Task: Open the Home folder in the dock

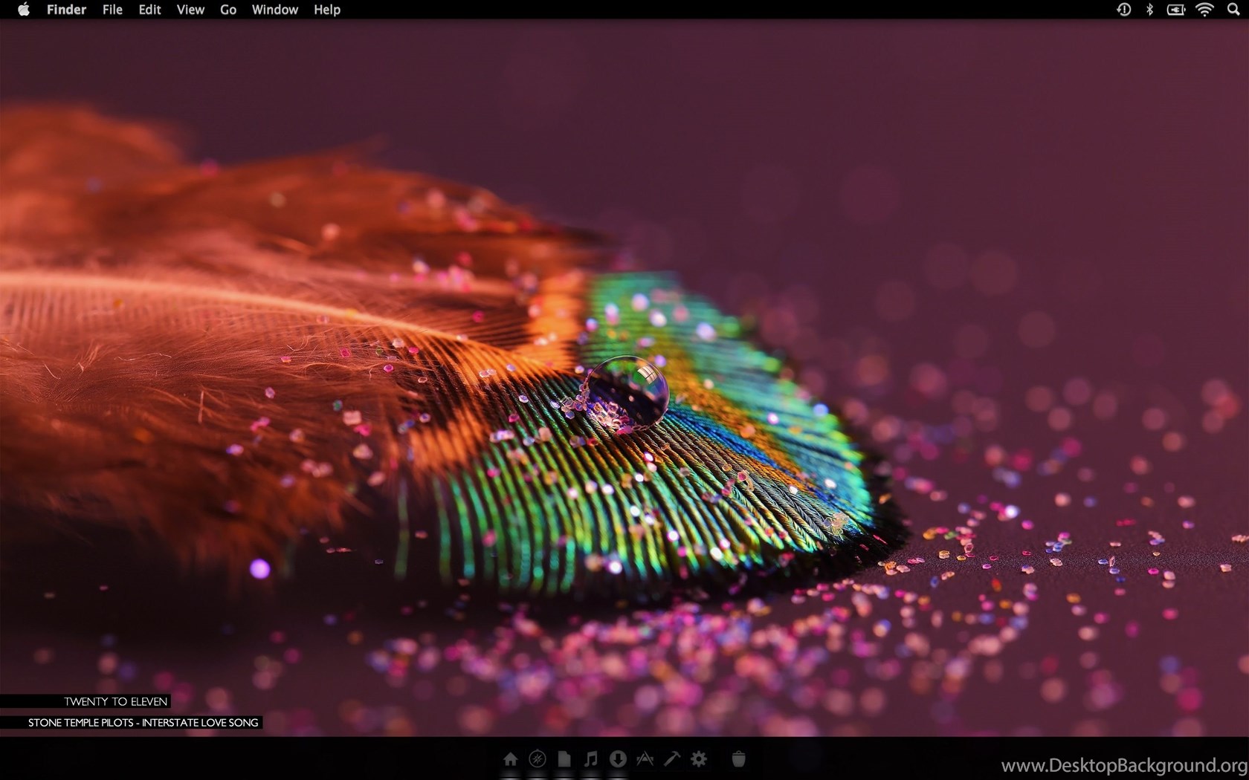Action: tap(510, 758)
